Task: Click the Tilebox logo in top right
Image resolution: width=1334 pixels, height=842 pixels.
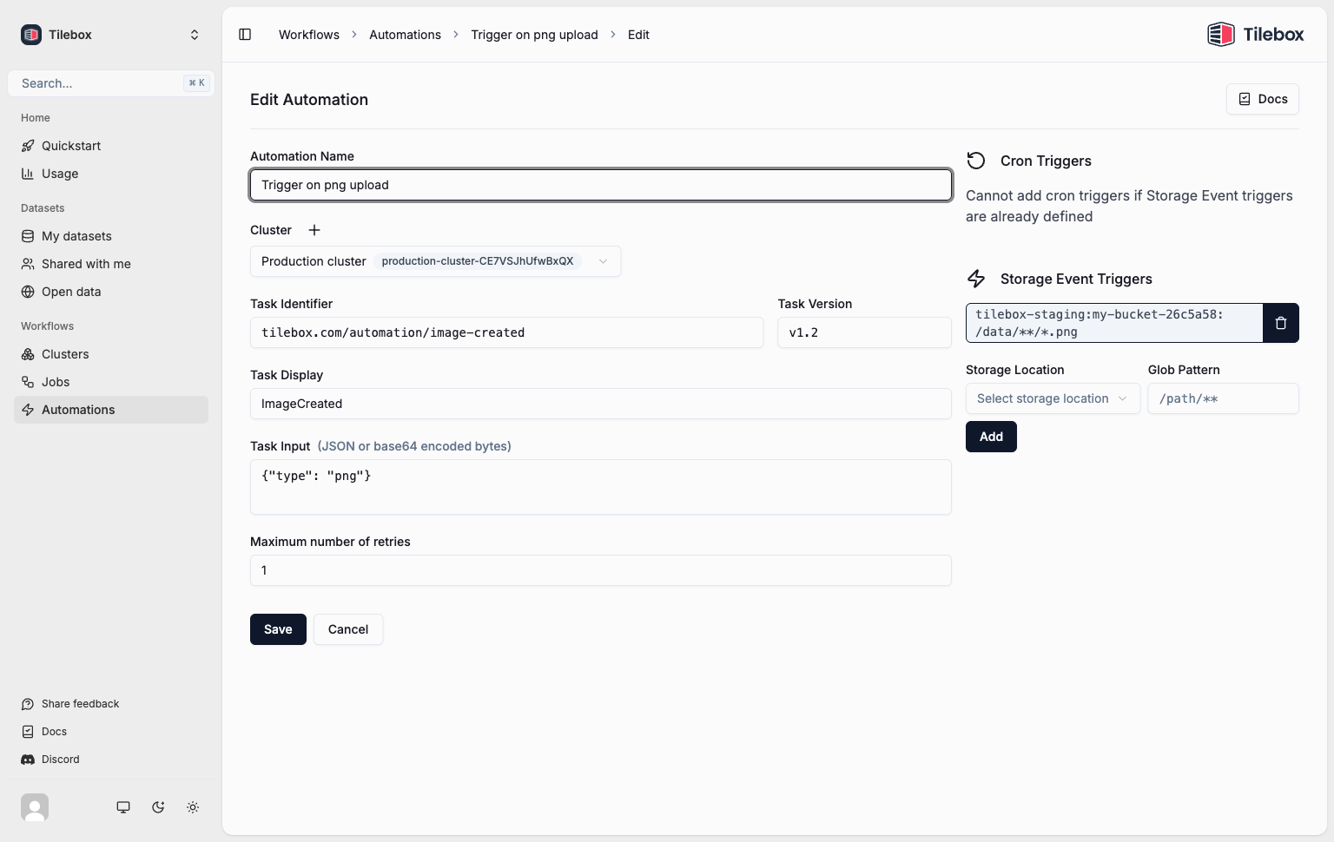Action: [x=1255, y=34]
